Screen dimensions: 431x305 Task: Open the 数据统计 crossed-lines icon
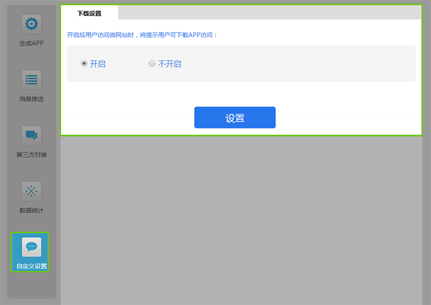click(32, 191)
